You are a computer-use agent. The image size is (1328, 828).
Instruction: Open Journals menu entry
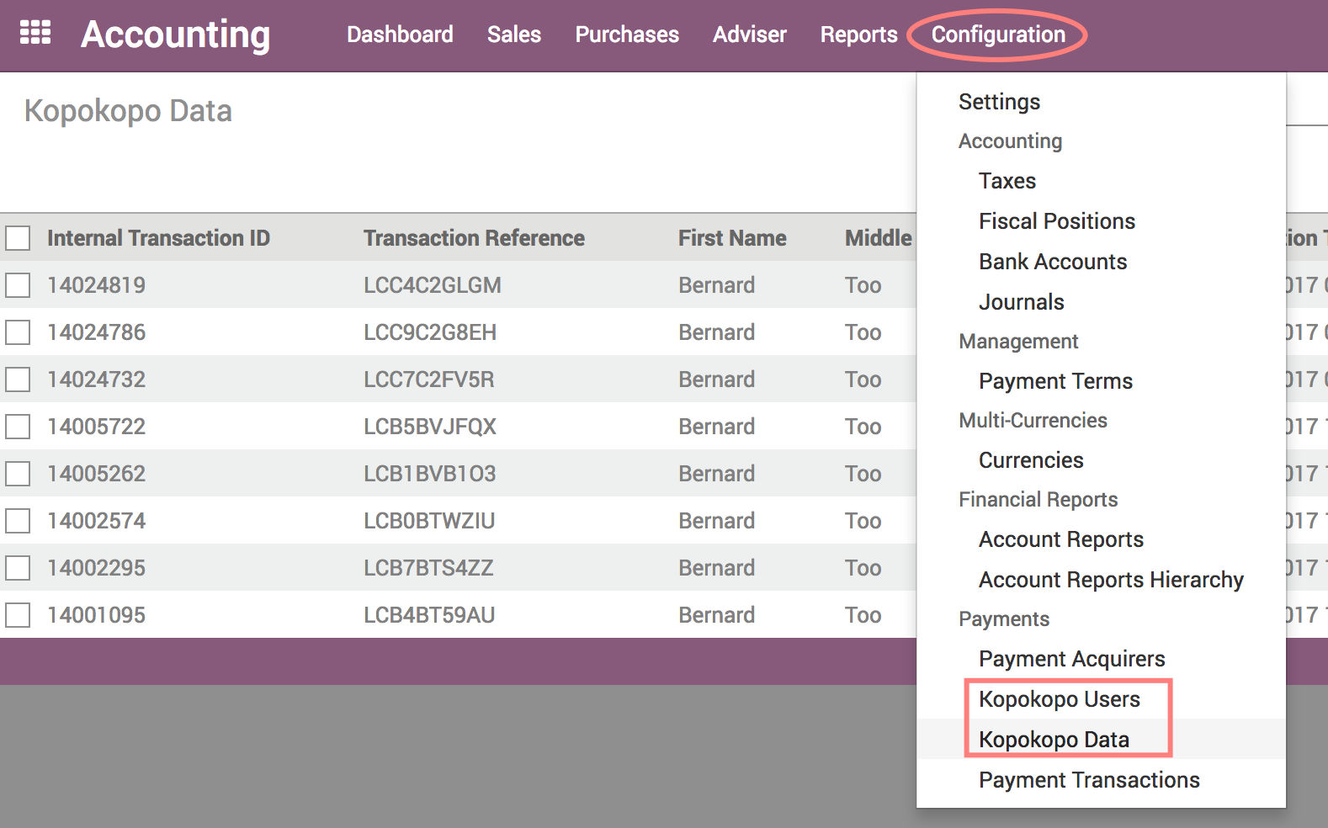coord(1022,302)
